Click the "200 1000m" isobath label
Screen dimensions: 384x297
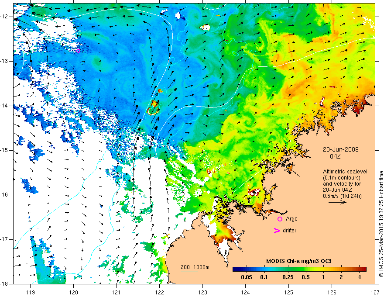pyautogui.click(x=195, y=267)
